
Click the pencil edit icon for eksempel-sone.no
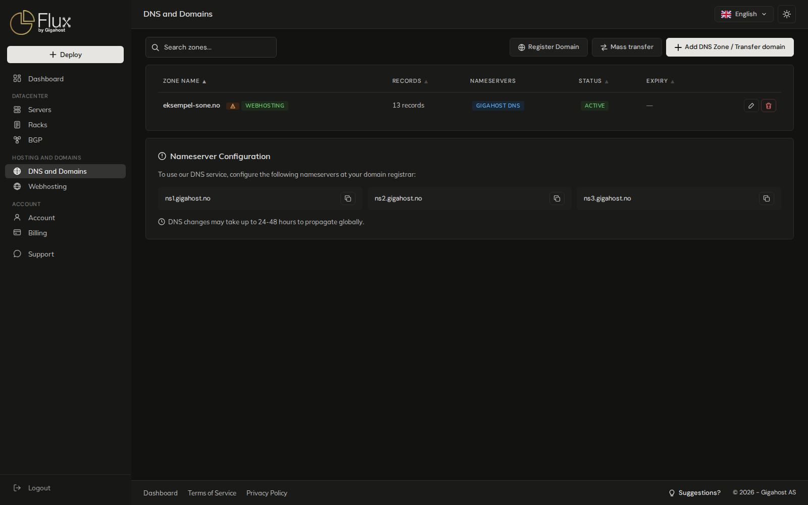point(751,106)
